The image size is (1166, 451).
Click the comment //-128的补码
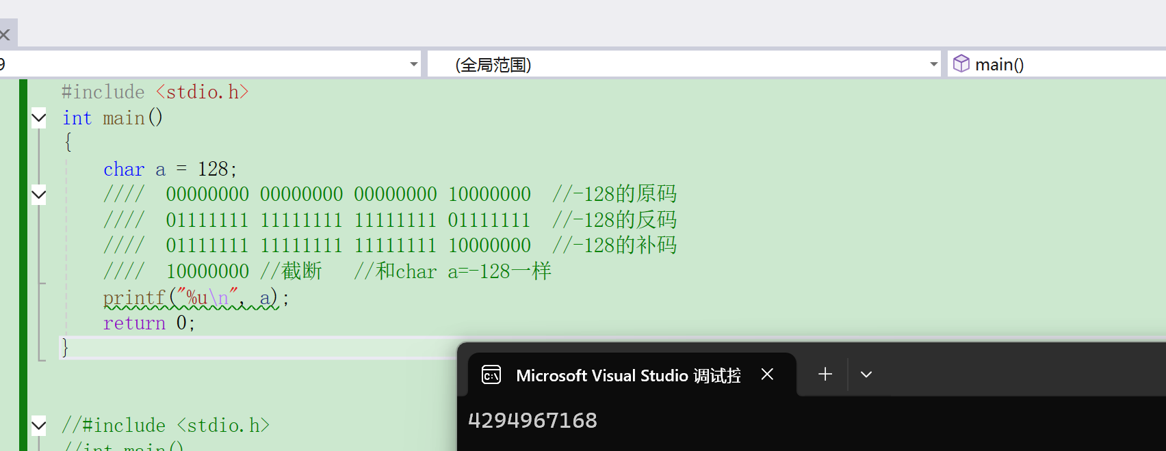point(614,245)
